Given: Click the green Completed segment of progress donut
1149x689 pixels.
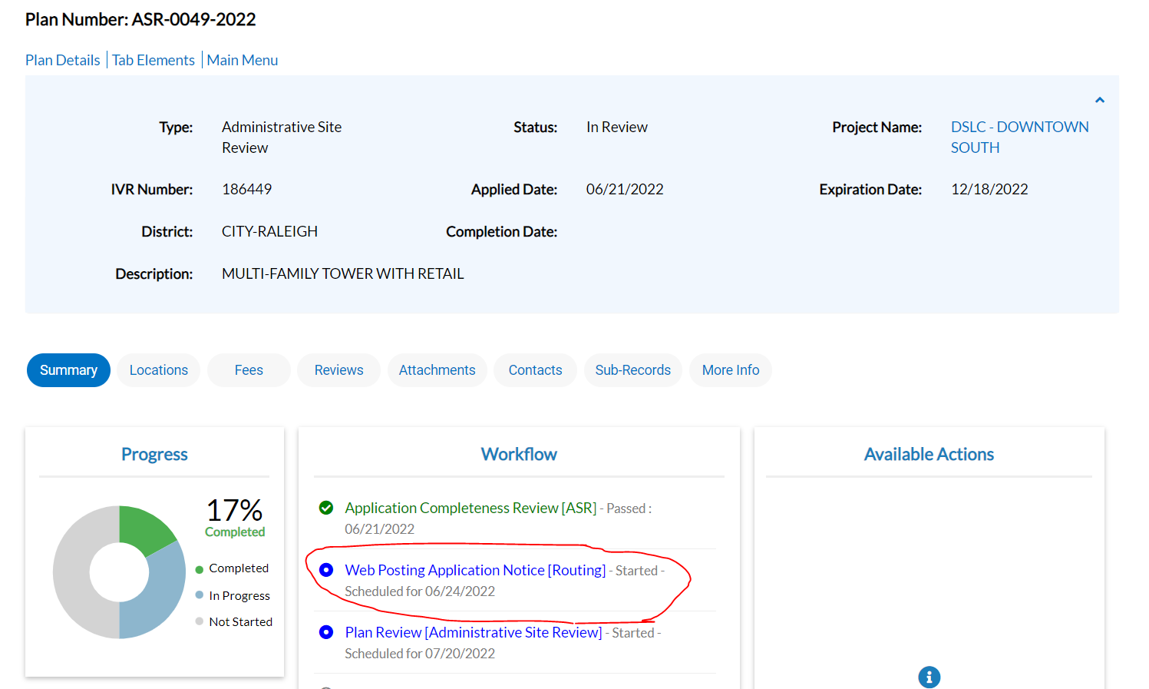Looking at the screenshot, I should [x=144, y=526].
